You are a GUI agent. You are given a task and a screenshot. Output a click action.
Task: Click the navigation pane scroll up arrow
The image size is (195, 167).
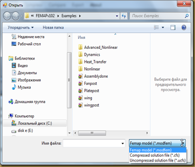click(70, 36)
